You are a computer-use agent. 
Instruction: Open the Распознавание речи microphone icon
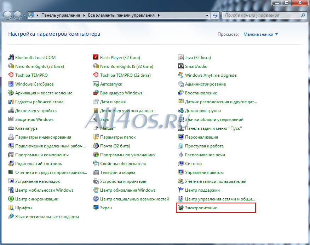click(x=181, y=155)
